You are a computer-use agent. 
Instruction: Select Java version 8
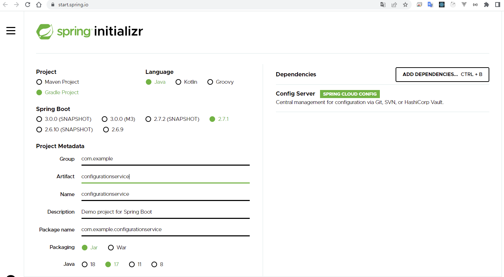(x=157, y=264)
